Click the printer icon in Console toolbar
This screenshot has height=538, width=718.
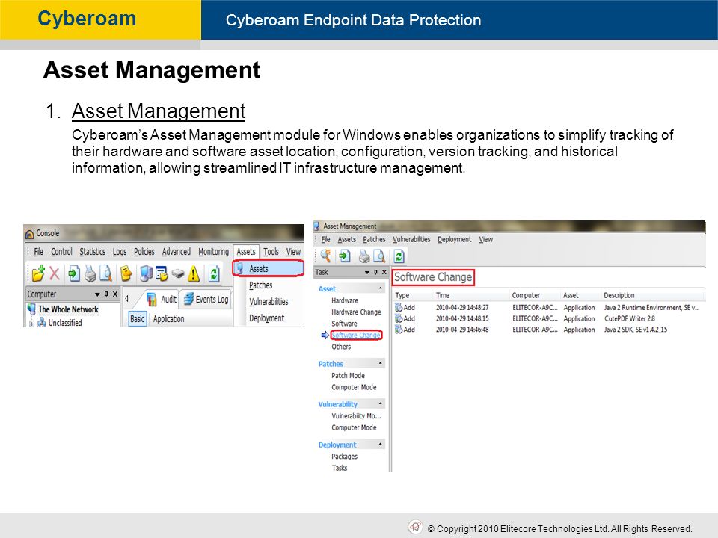[x=90, y=273]
